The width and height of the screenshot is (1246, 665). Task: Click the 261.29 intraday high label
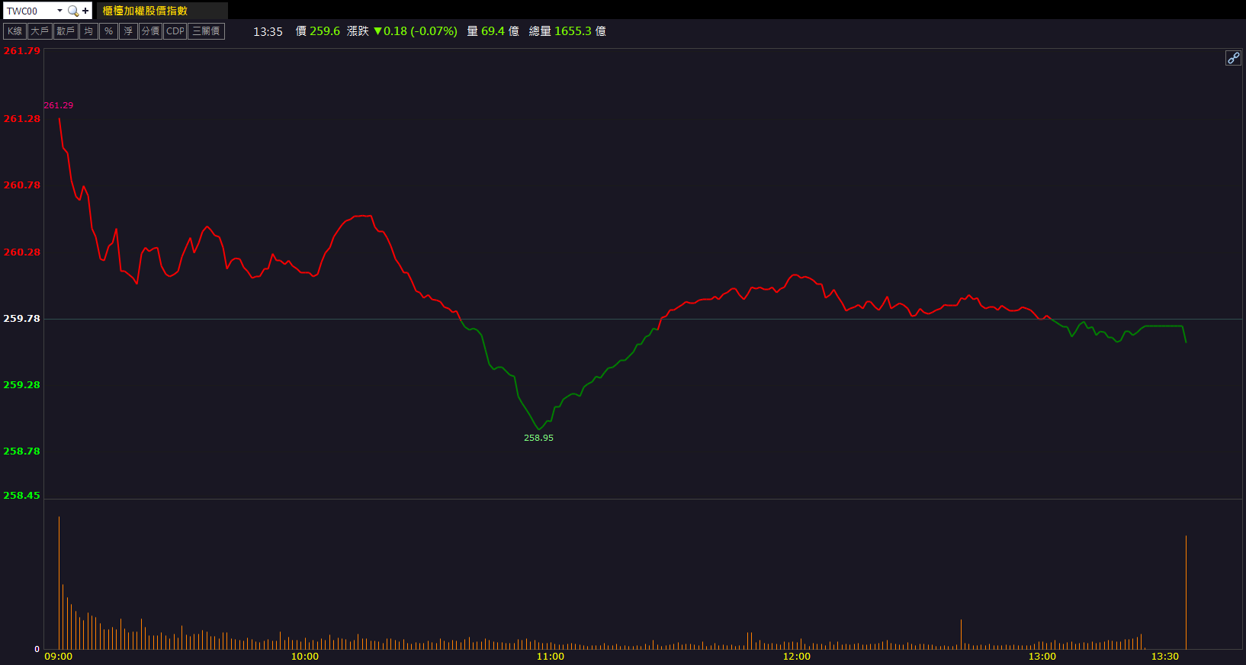59,105
